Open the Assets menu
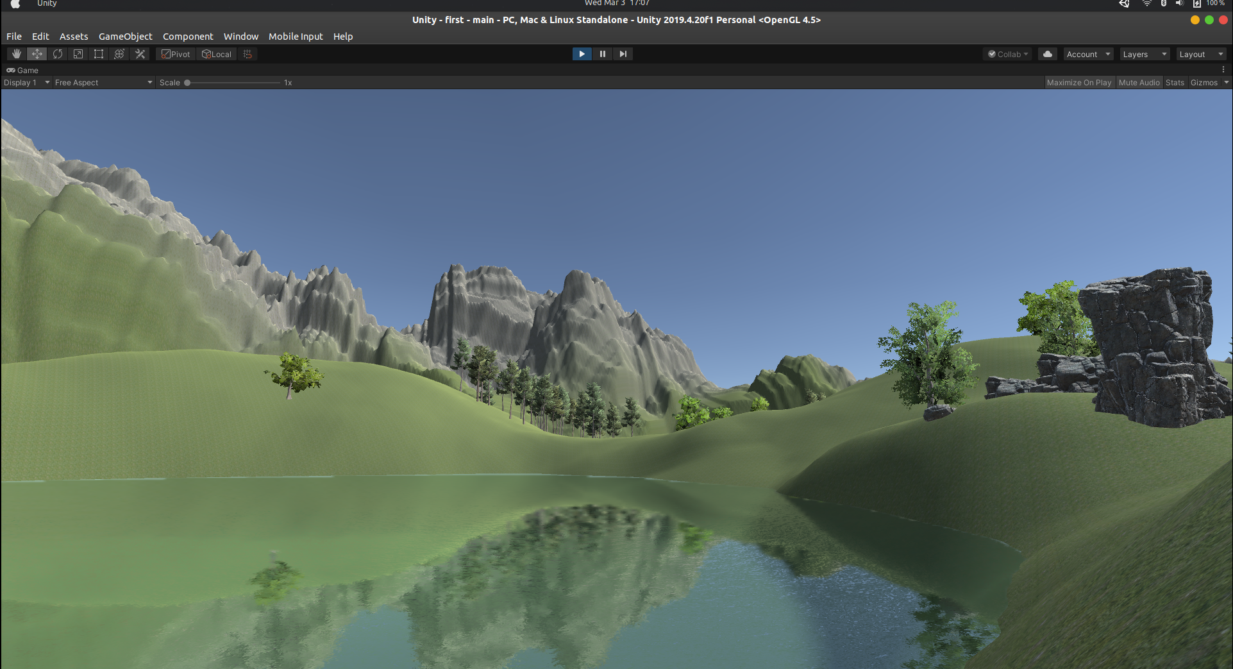Screen dimensions: 1233x669 [x=74, y=37]
